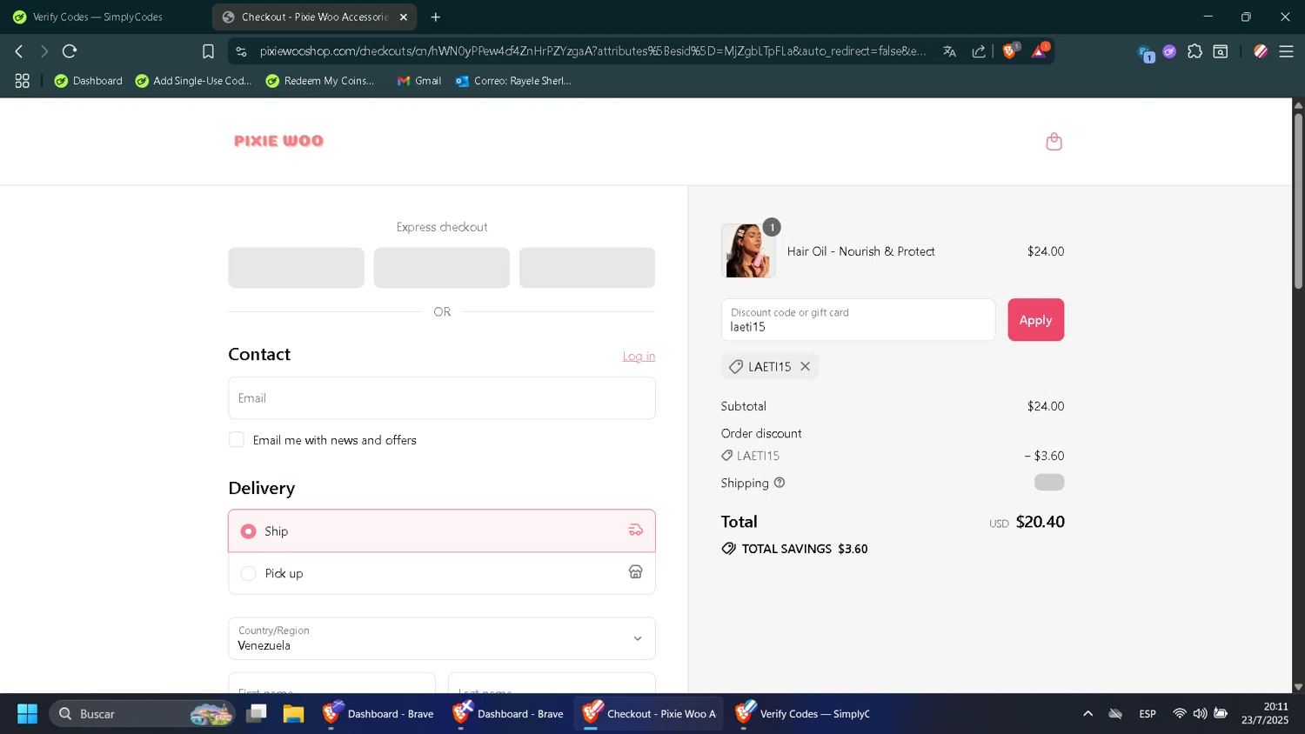Open File Explorer from the taskbar
The width and height of the screenshot is (1305, 734).
pos(293,714)
